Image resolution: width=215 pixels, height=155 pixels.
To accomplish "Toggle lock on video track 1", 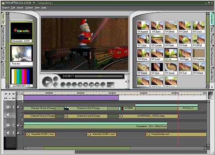I will click(18, 107).
